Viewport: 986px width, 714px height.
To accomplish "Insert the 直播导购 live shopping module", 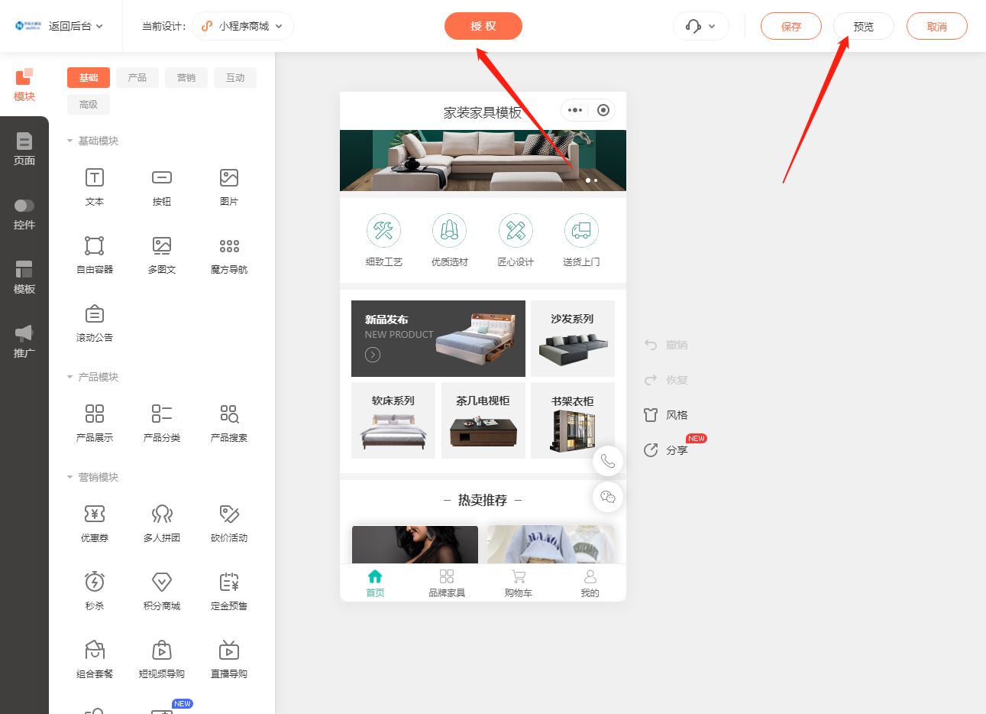I will coord(229,660).
